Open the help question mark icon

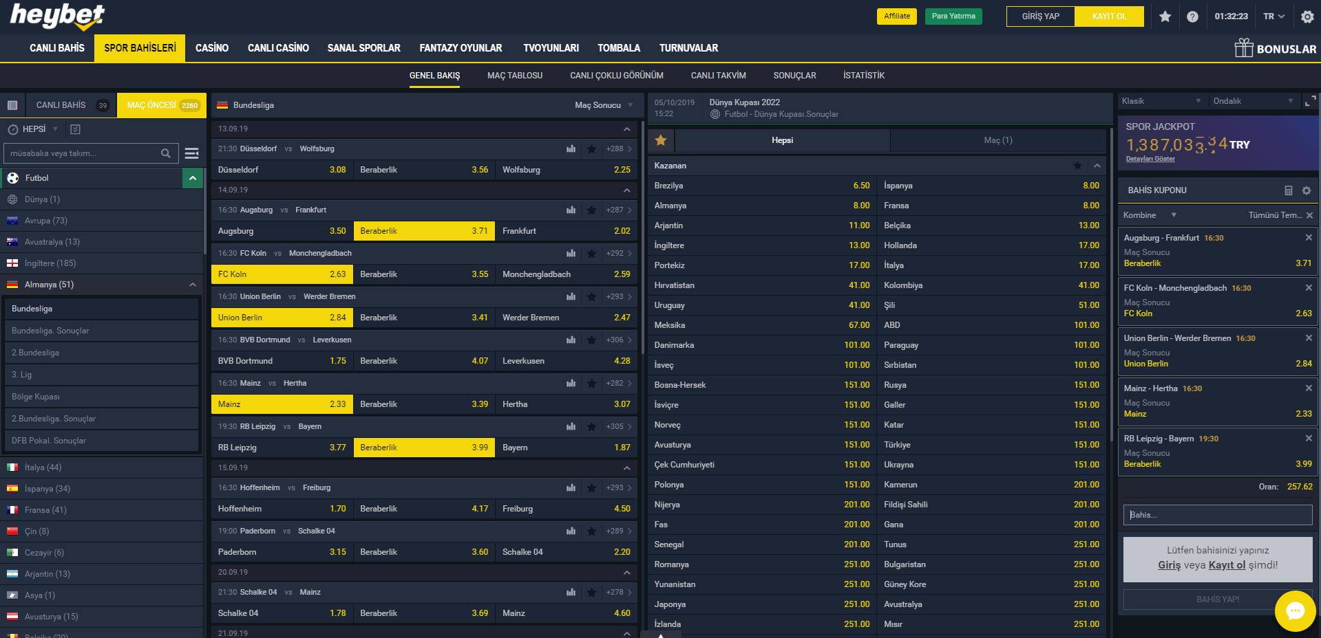tap(1192, 16)
